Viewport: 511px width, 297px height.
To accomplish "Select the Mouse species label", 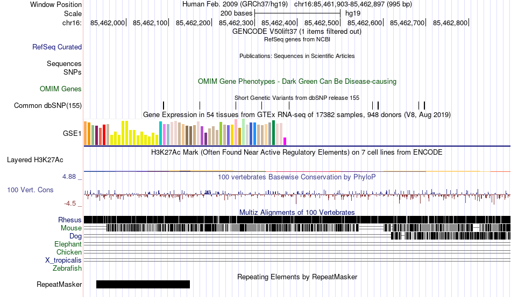I will click(x=71, y=228).
